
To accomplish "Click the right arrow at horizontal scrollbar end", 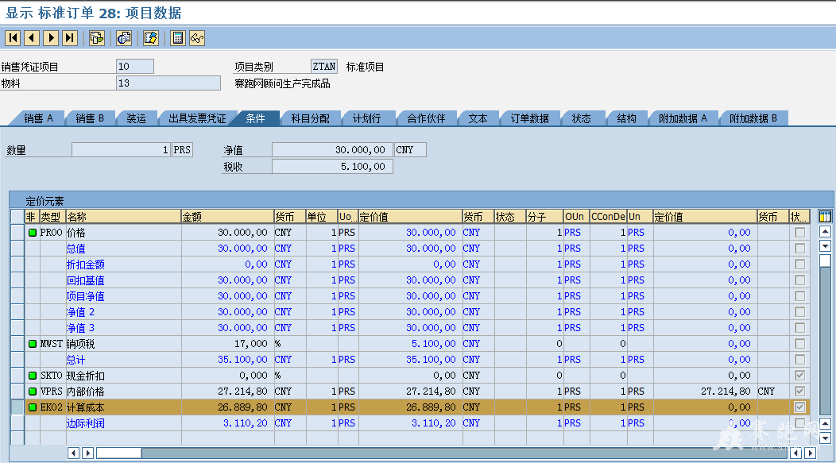I will (810, 453).
